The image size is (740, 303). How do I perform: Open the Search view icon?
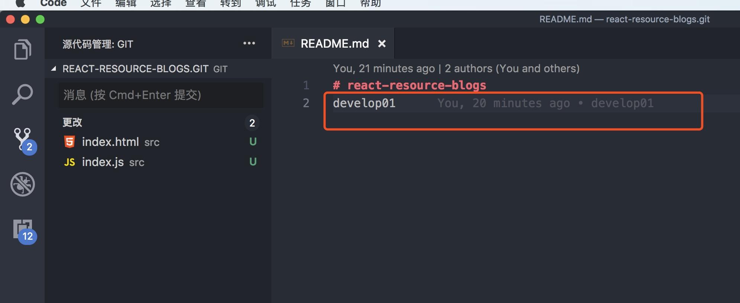click(x=22, y=94)
